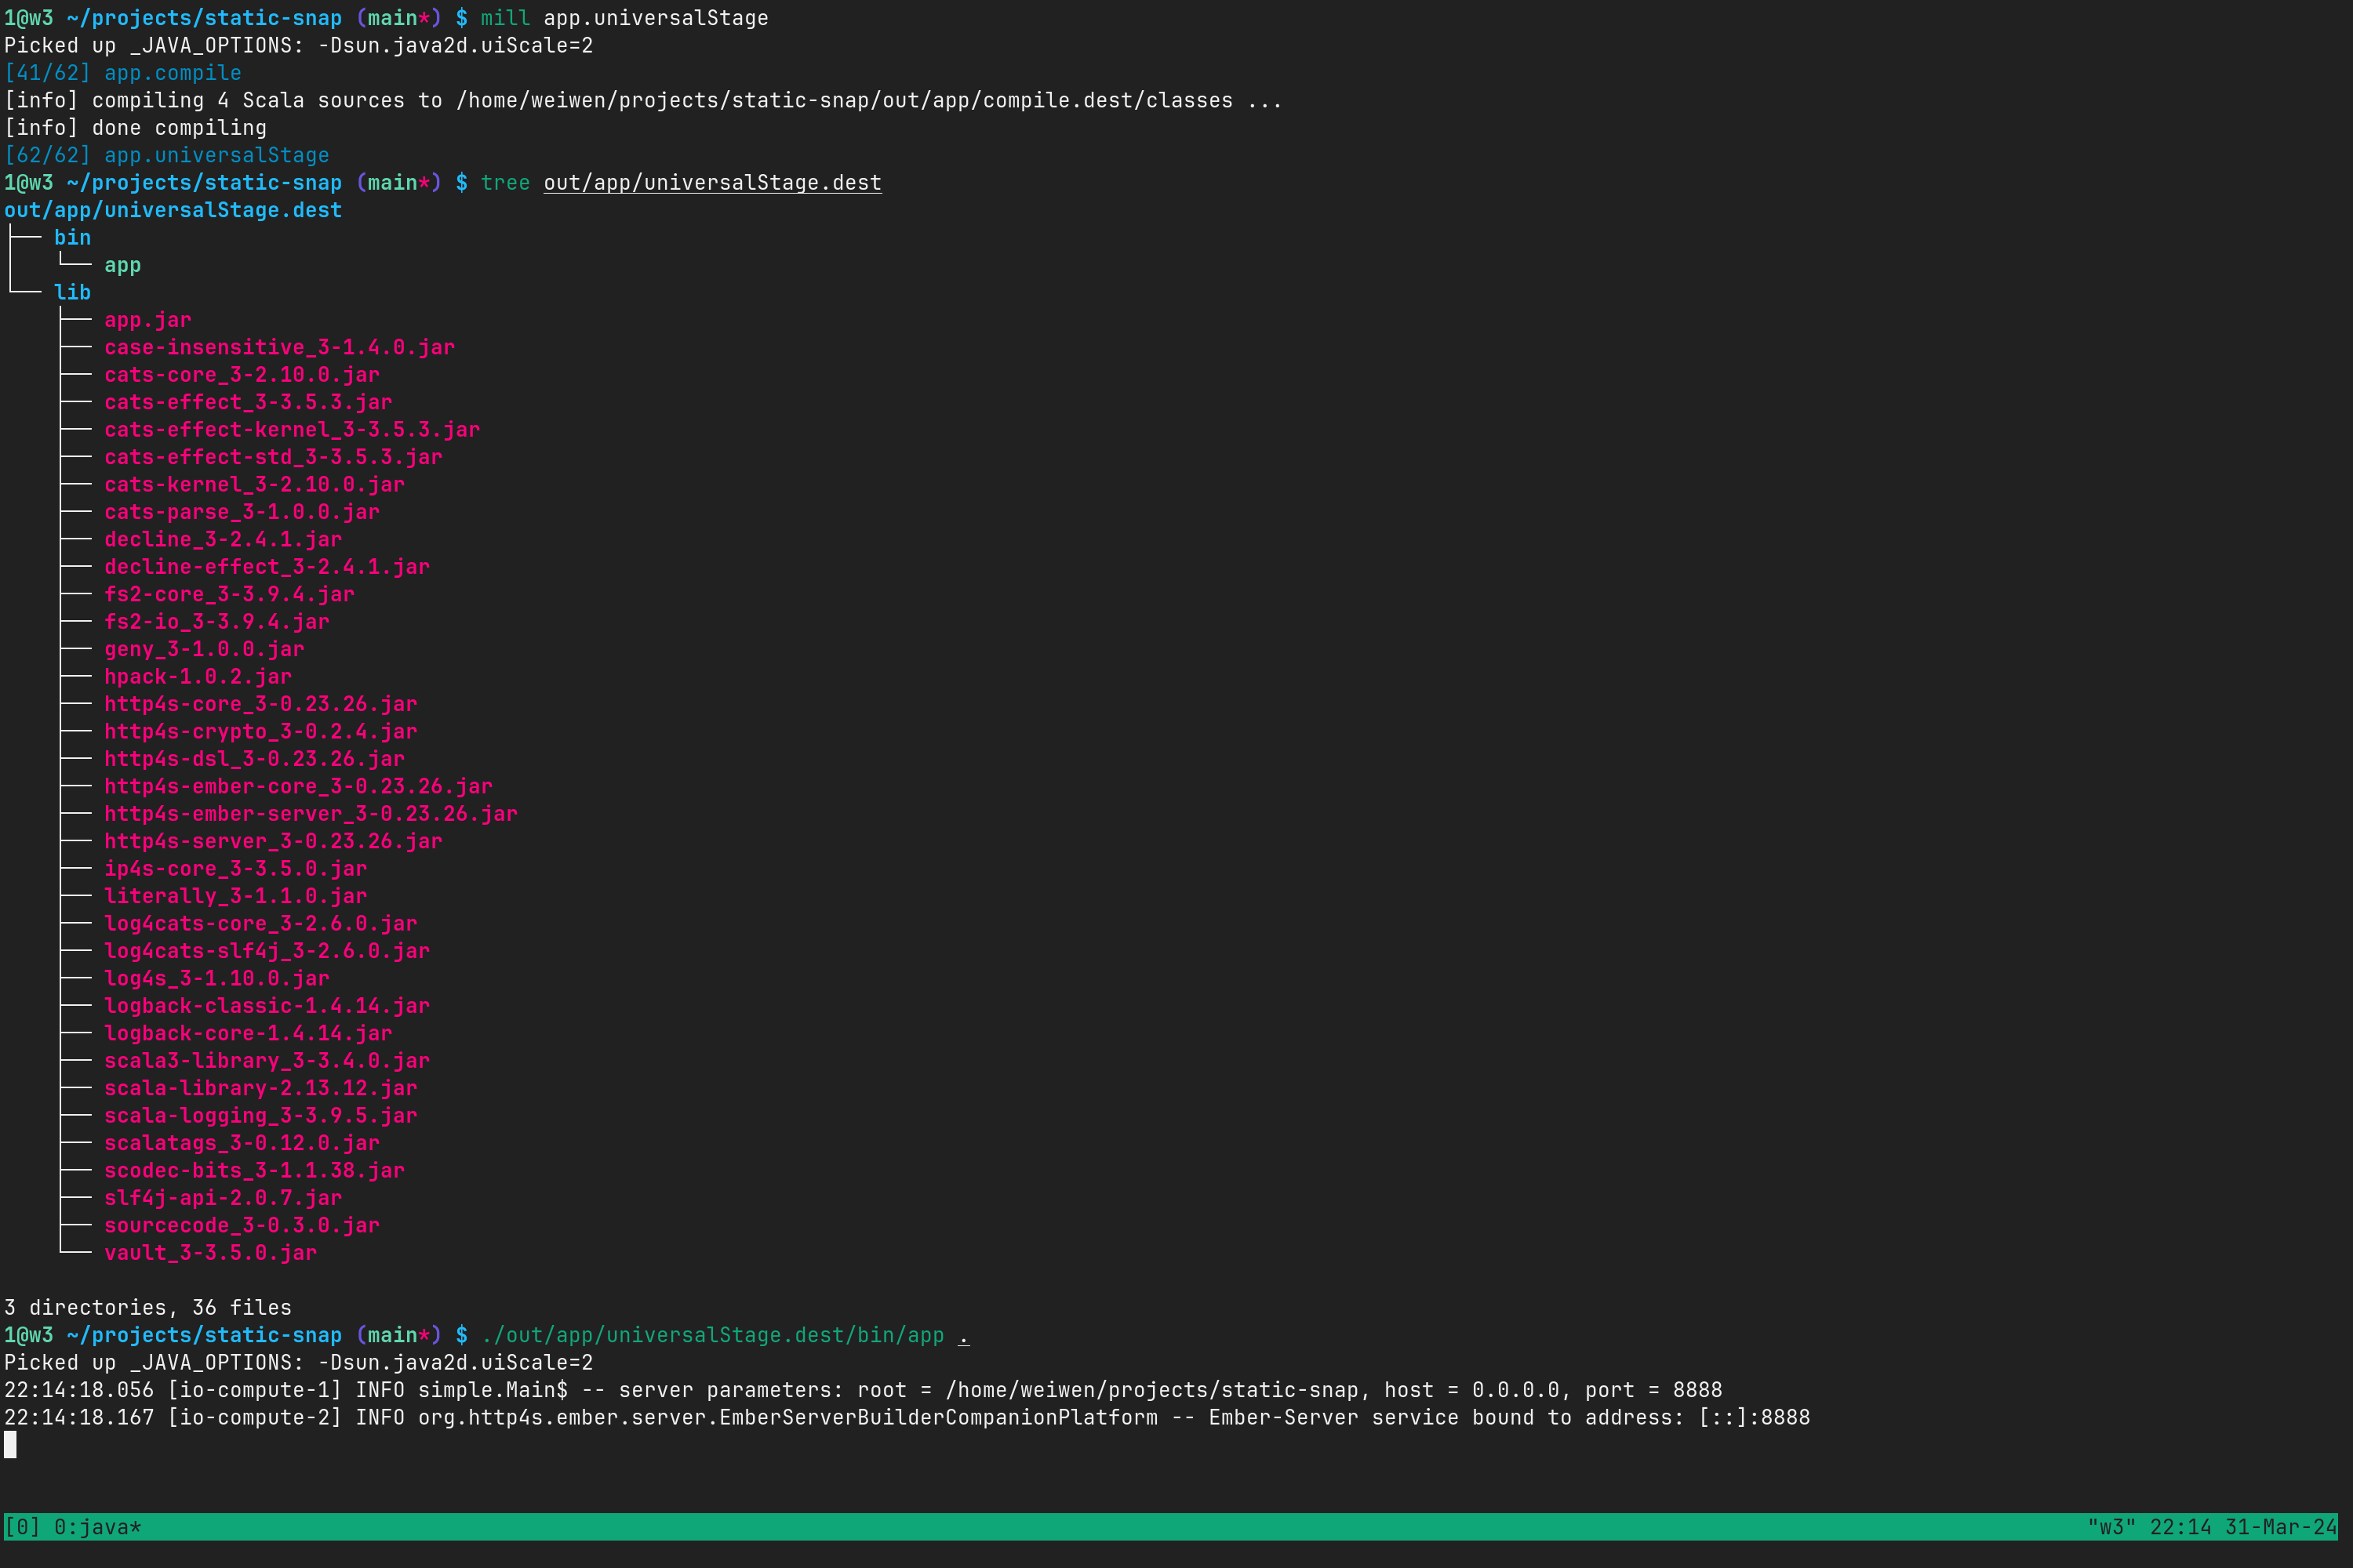
Task: Click vault_3-3.5.0.jar
Action: pyautogui.click(x=211, y=1253)
